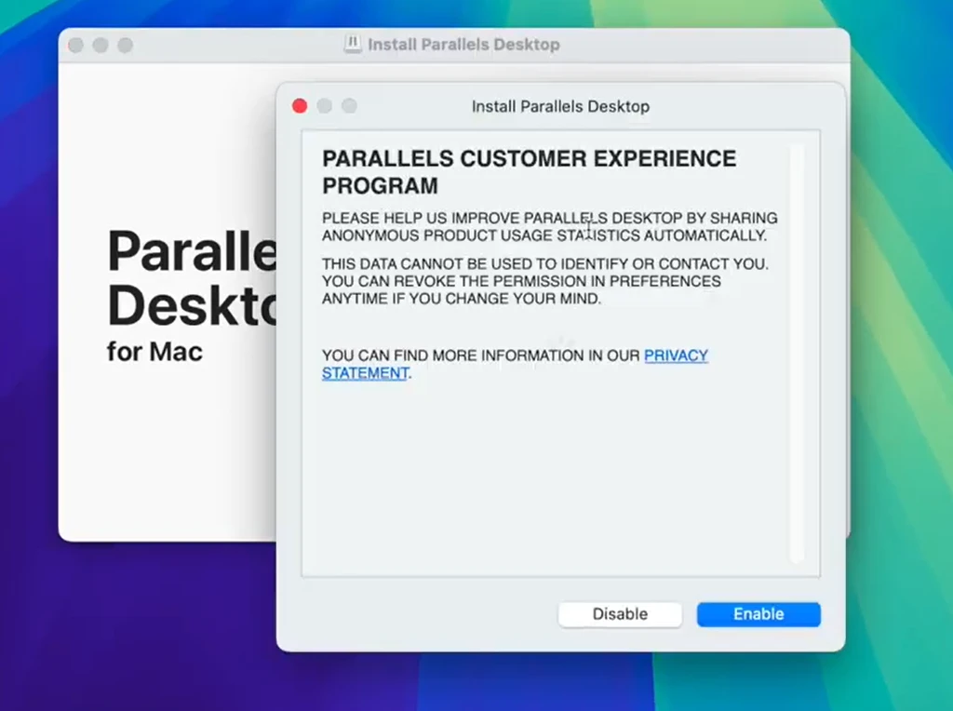953x711 pixels.
Task: Select the close button on the background installer window
Action: pos(76,44)
